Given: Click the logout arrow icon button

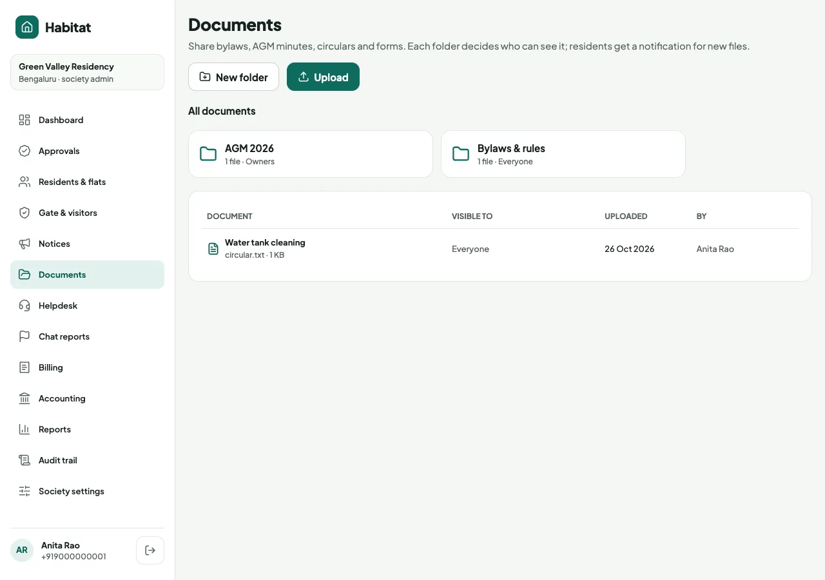Looking at the screenshot, I should [150, 550].
